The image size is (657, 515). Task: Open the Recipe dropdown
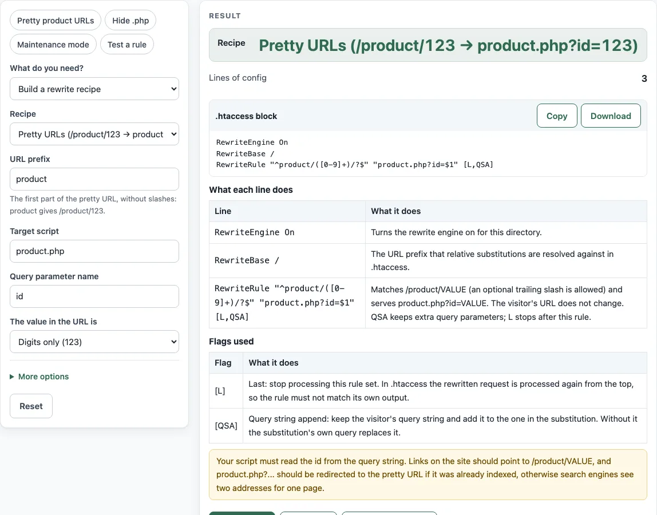(x=94, y=134)
